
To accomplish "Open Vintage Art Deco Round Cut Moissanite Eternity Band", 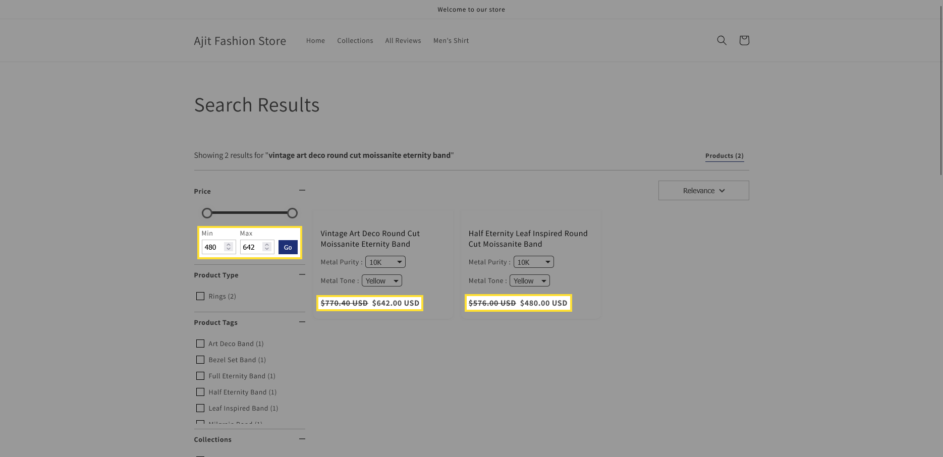I will 370,239.
